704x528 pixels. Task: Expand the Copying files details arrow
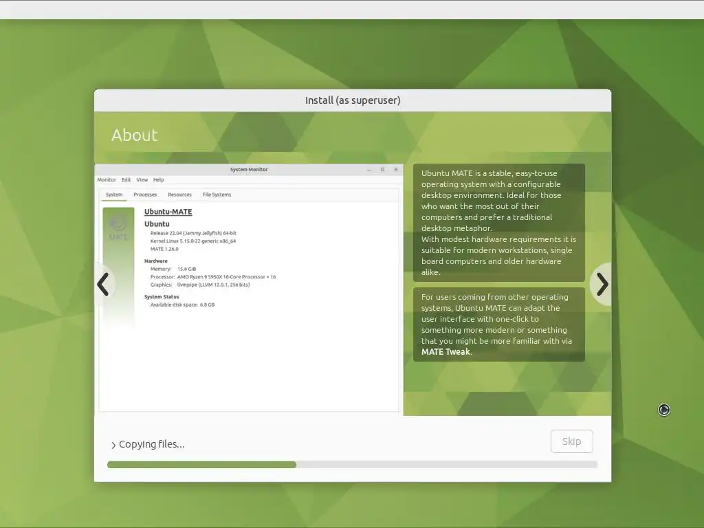(113, 445)
